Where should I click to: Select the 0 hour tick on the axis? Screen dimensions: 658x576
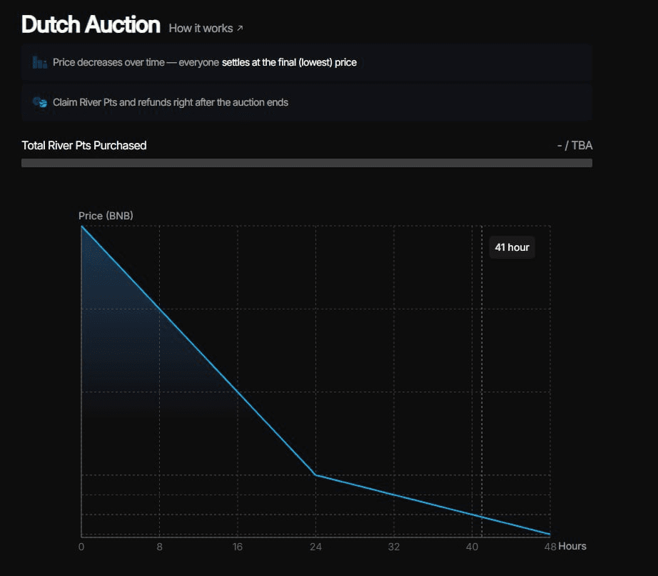(81, 547)
